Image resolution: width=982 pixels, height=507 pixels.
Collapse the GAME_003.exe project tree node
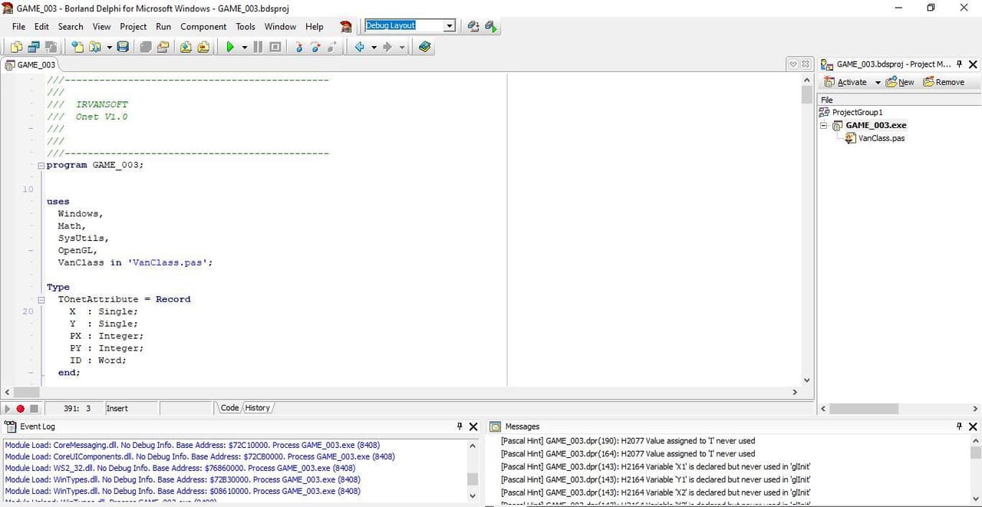[x=824, y=125]
